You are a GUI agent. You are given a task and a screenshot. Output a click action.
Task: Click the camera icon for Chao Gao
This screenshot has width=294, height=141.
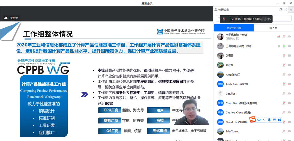tap(289, 103)
